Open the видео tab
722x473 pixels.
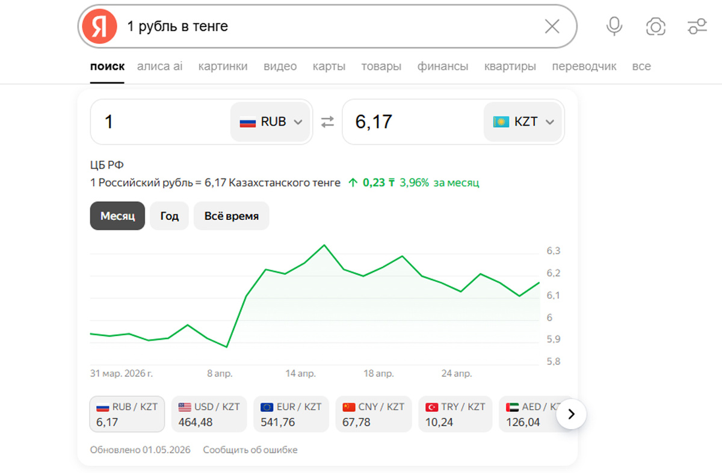coord(280,66)
